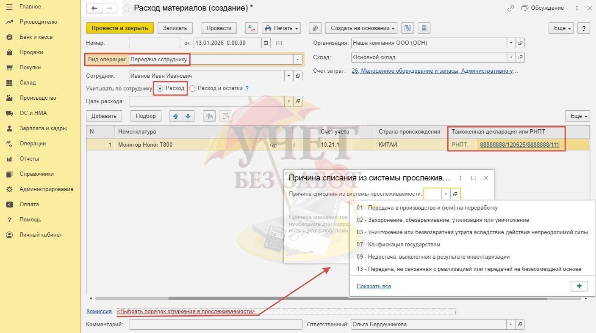Select the Расход и остатки radio option
The width and height of the screenshot is (596, 333).
192,88
